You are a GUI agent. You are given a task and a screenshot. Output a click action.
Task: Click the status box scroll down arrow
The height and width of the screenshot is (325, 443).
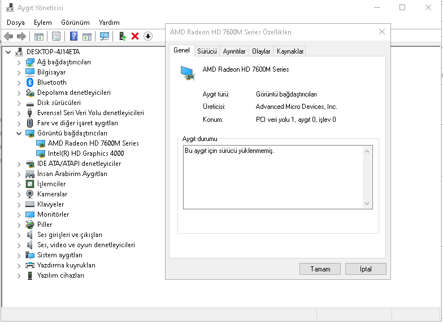tap(367, 203)
